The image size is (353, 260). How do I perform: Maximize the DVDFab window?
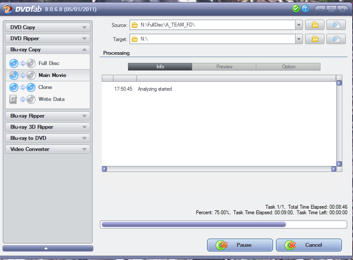click(331, 9)
